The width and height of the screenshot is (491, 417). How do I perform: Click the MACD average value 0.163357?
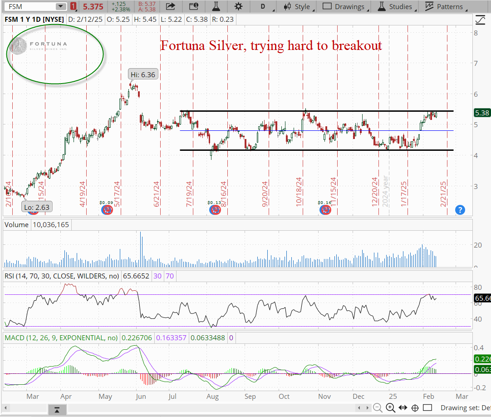(171, 338)
